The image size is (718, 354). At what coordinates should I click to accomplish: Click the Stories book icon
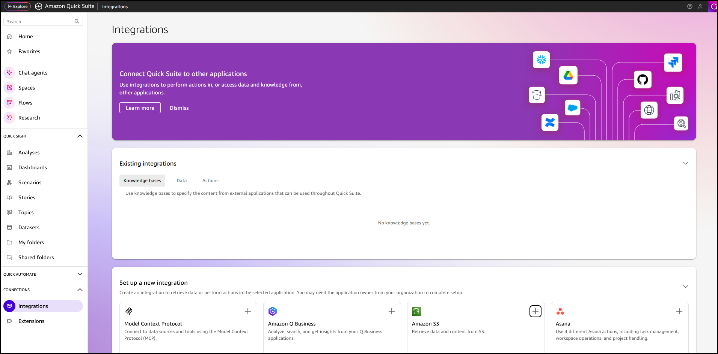(10, 197)
